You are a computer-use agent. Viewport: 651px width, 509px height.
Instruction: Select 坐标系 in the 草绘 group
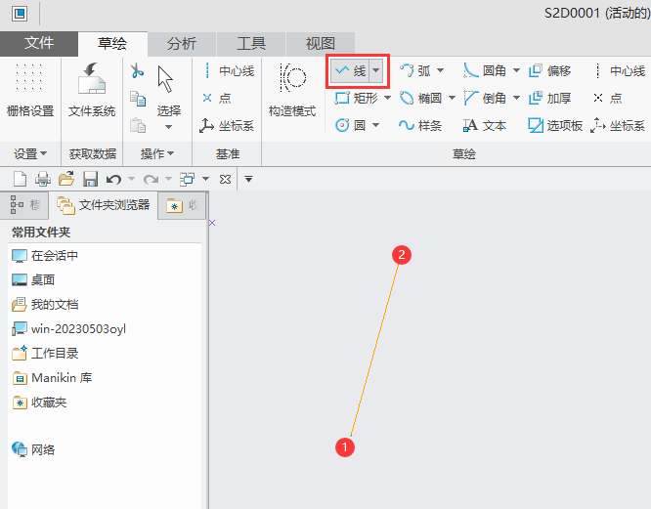point(618,125)
